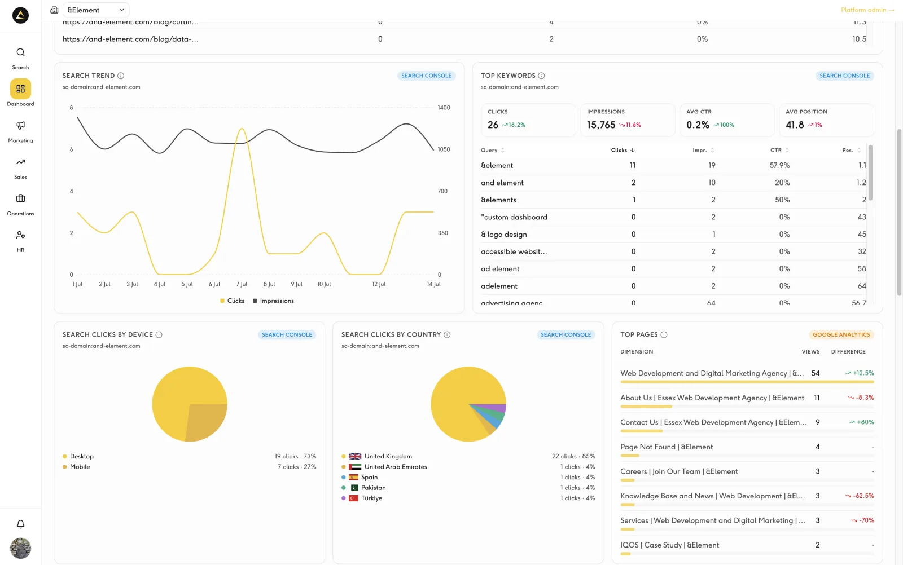Screen dimensions: 903x565
Task: Click the '& logo design' keyword row
Action: click(x=673, y=234)
